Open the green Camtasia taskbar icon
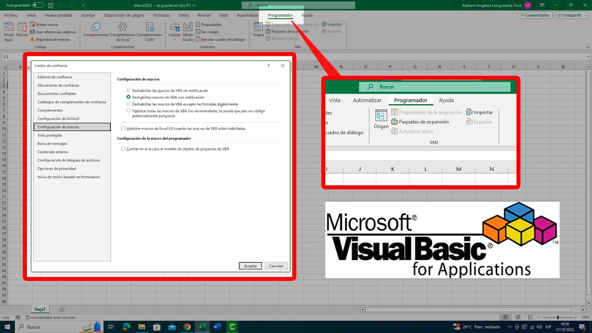Screen dimensions: 592x333 click(x=233, y=327)
